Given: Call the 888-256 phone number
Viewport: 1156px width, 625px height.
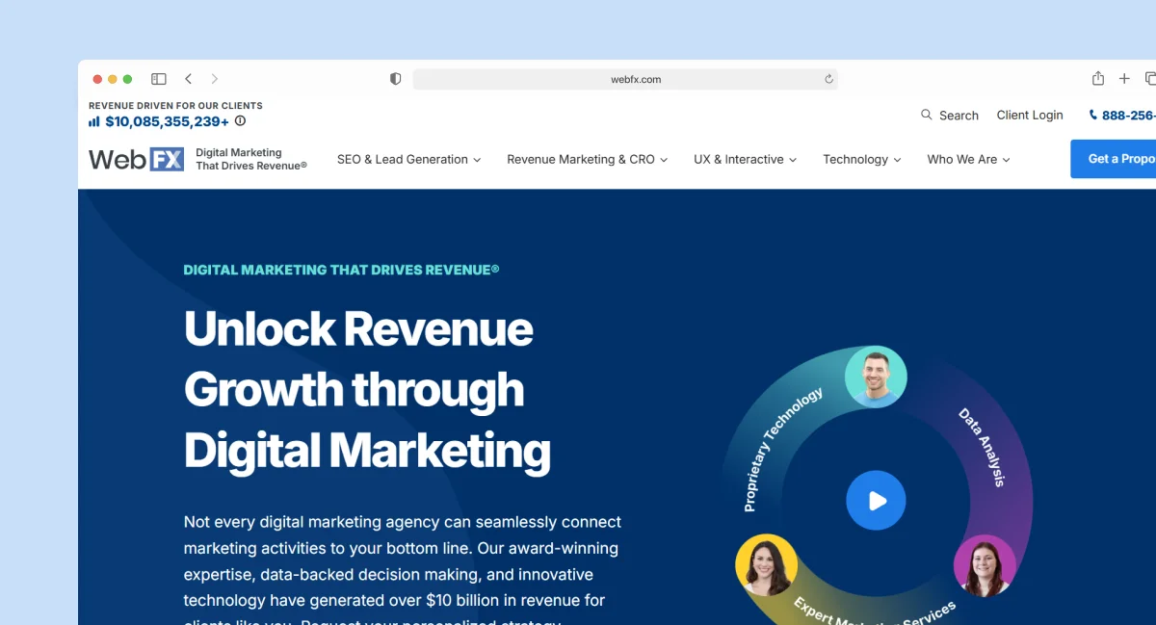Looking at the screenshot, I should [x=1122, y=115].
